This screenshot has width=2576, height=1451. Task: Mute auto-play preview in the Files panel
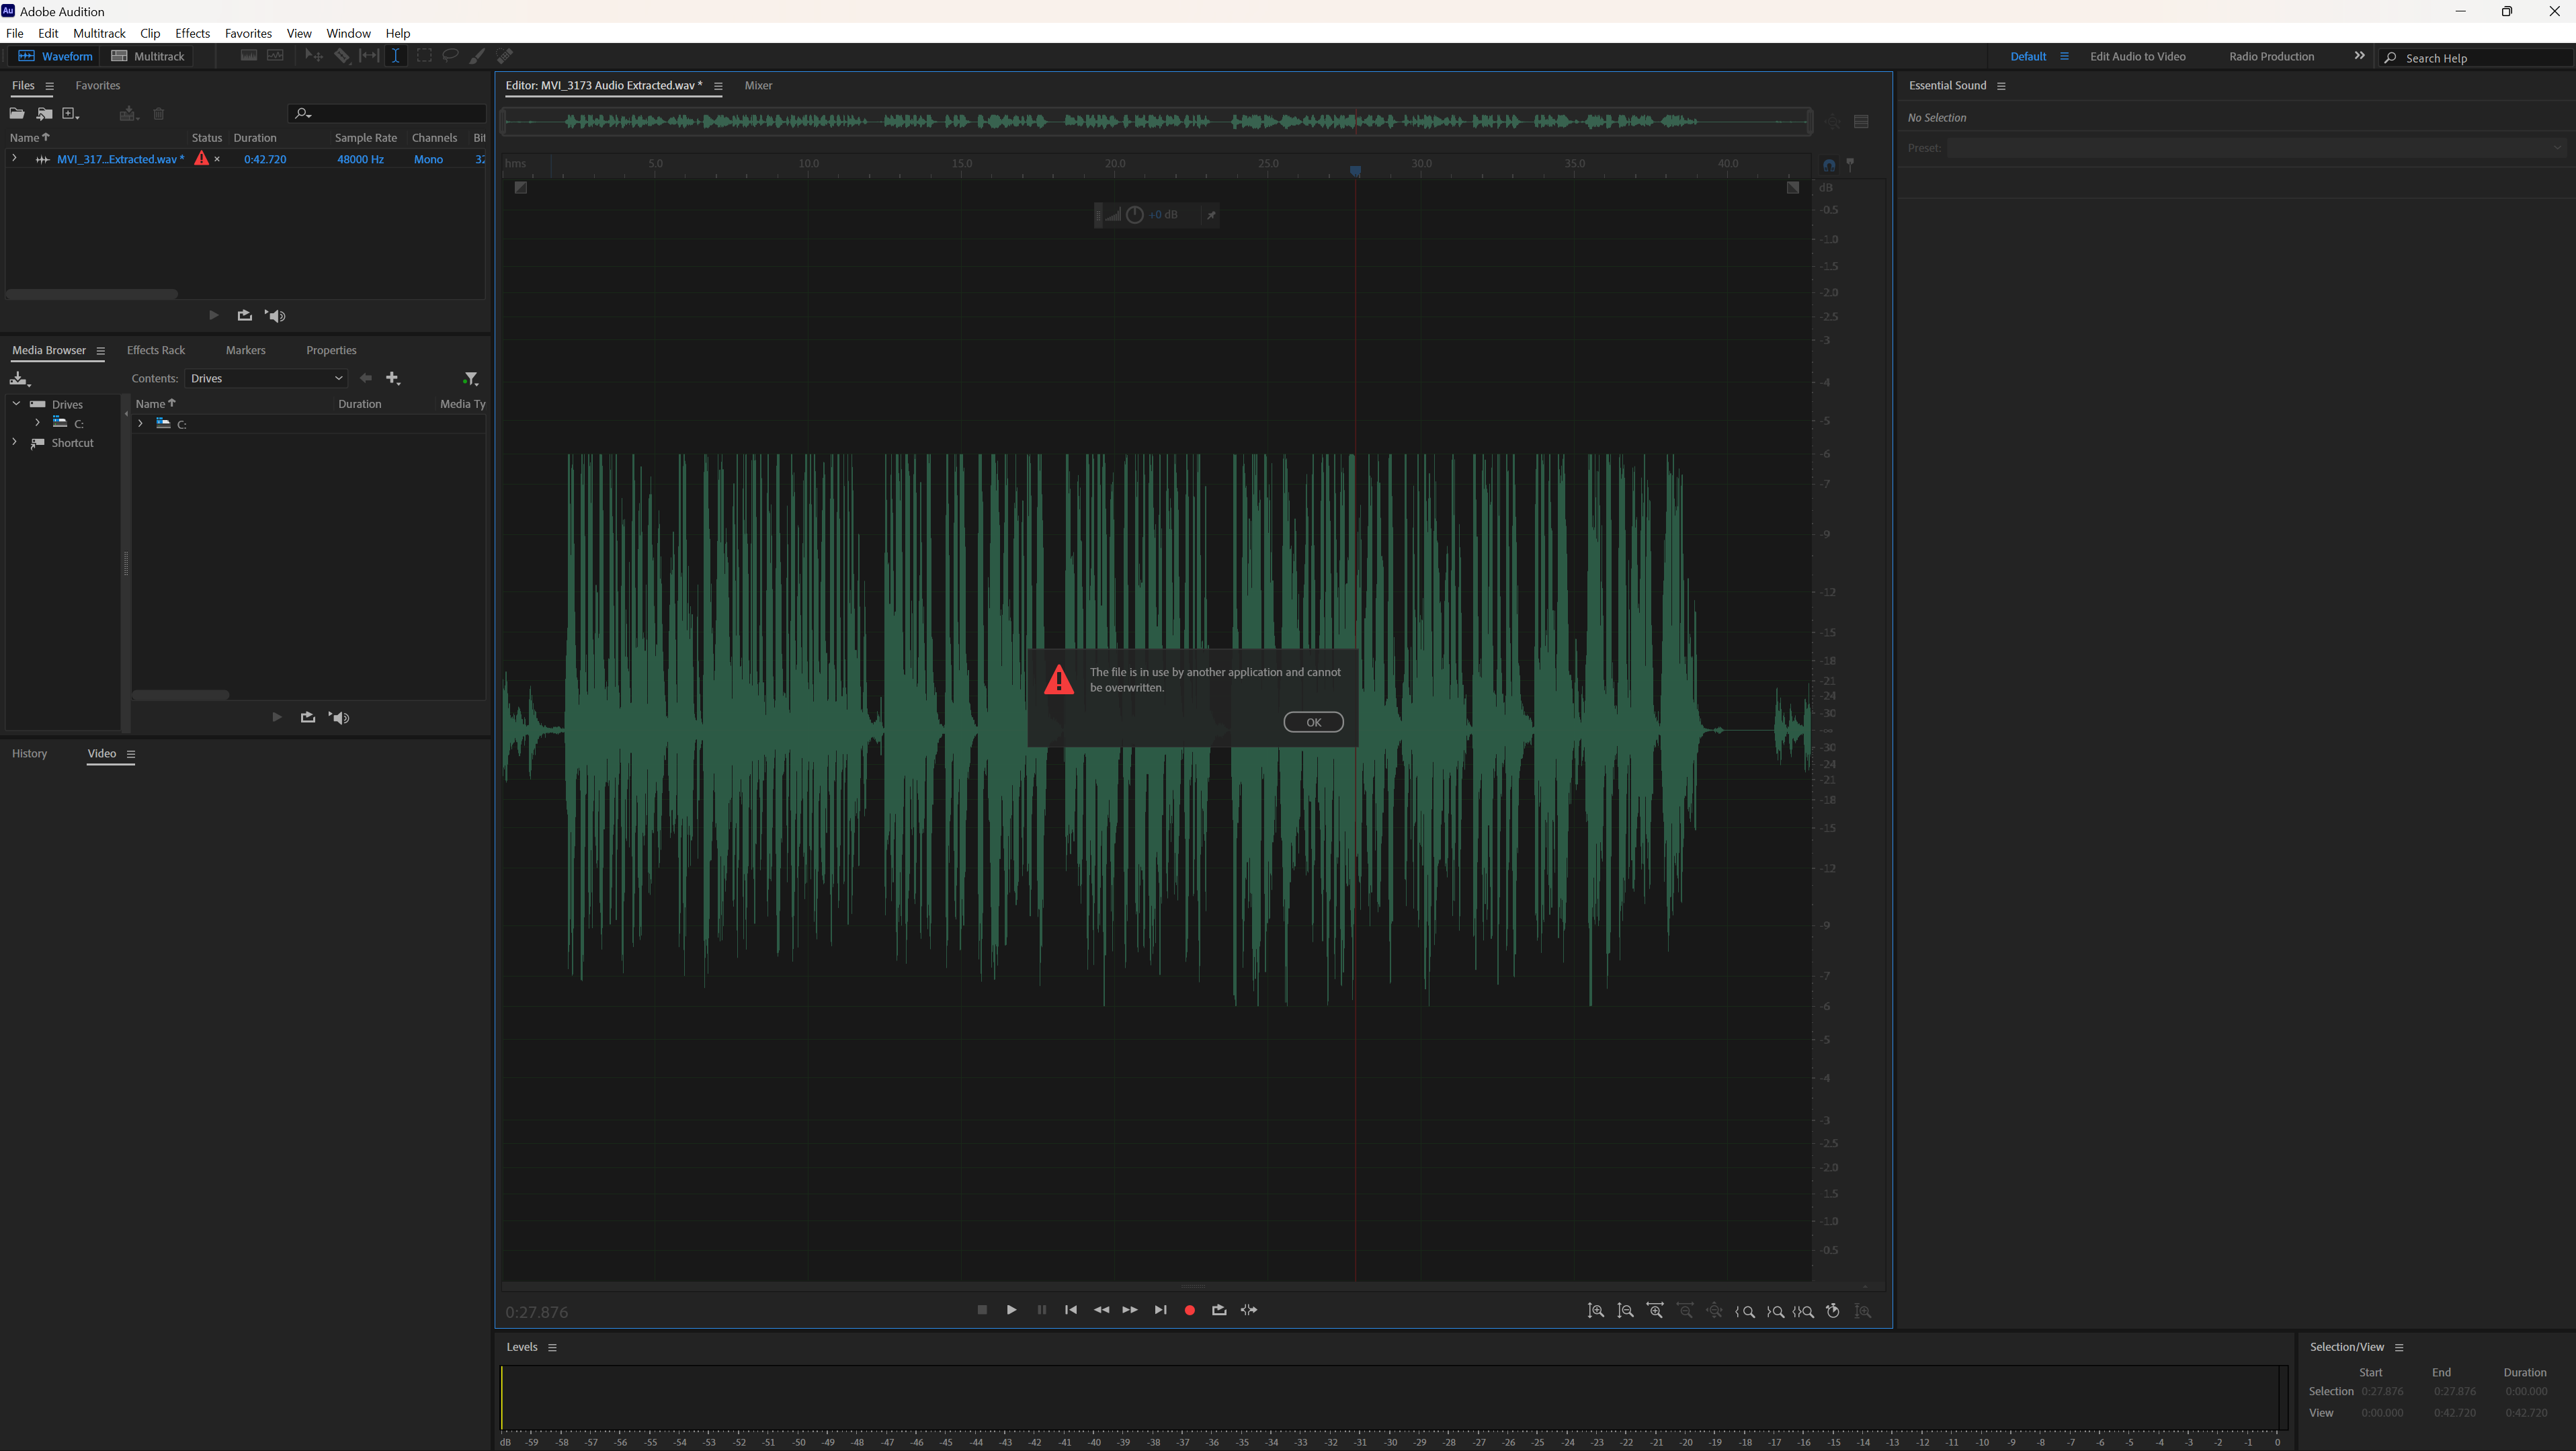tap(276, 316)
